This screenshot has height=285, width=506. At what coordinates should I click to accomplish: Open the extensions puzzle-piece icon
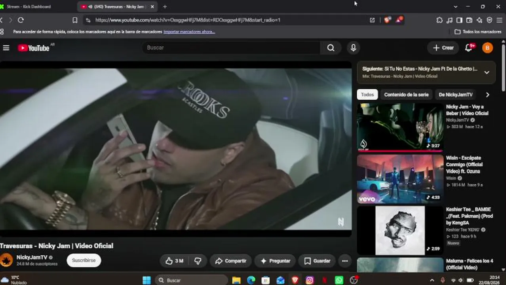[439, 20]
